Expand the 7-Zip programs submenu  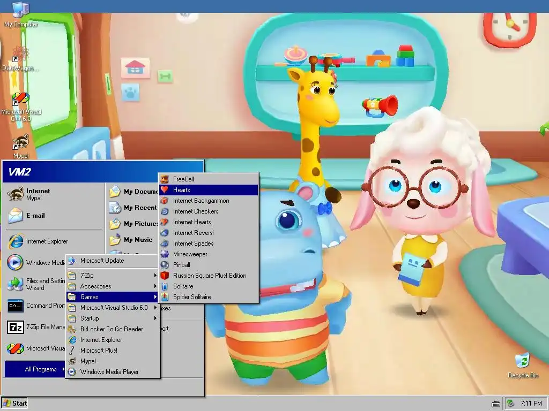(113, 276)
